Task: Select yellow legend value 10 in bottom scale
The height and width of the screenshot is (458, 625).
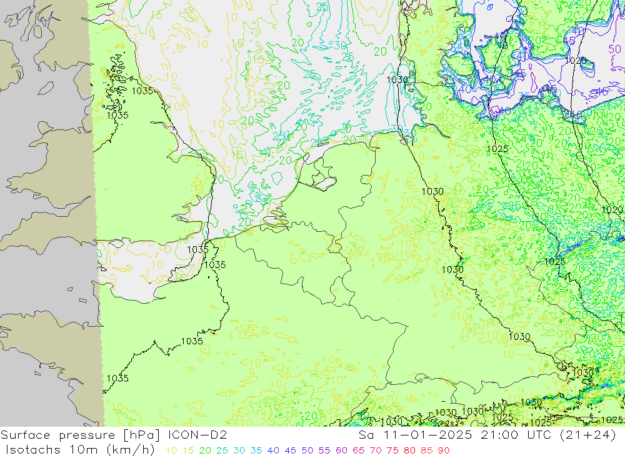Action: tap(171, 451)
